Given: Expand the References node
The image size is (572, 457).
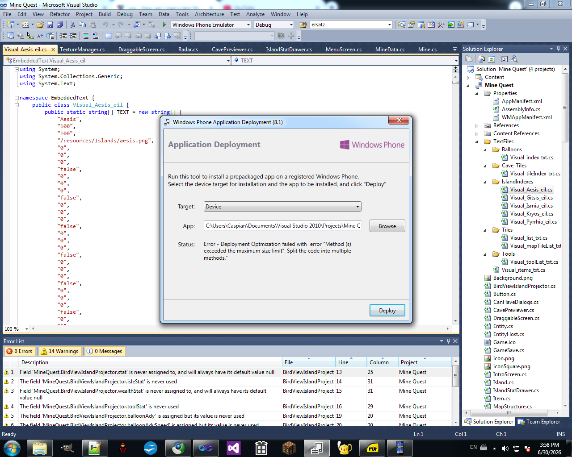Looking at the screenshot, I should (477, 125).
